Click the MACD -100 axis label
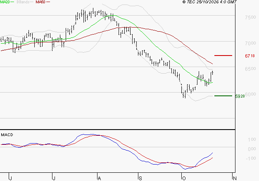The image size is (259, 181). [251, 158]
